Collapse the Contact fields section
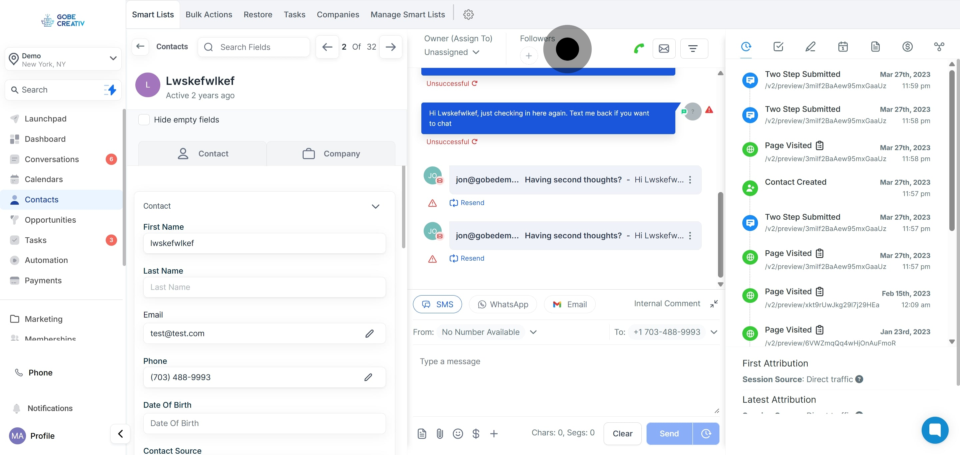 [x=375, y=206]
